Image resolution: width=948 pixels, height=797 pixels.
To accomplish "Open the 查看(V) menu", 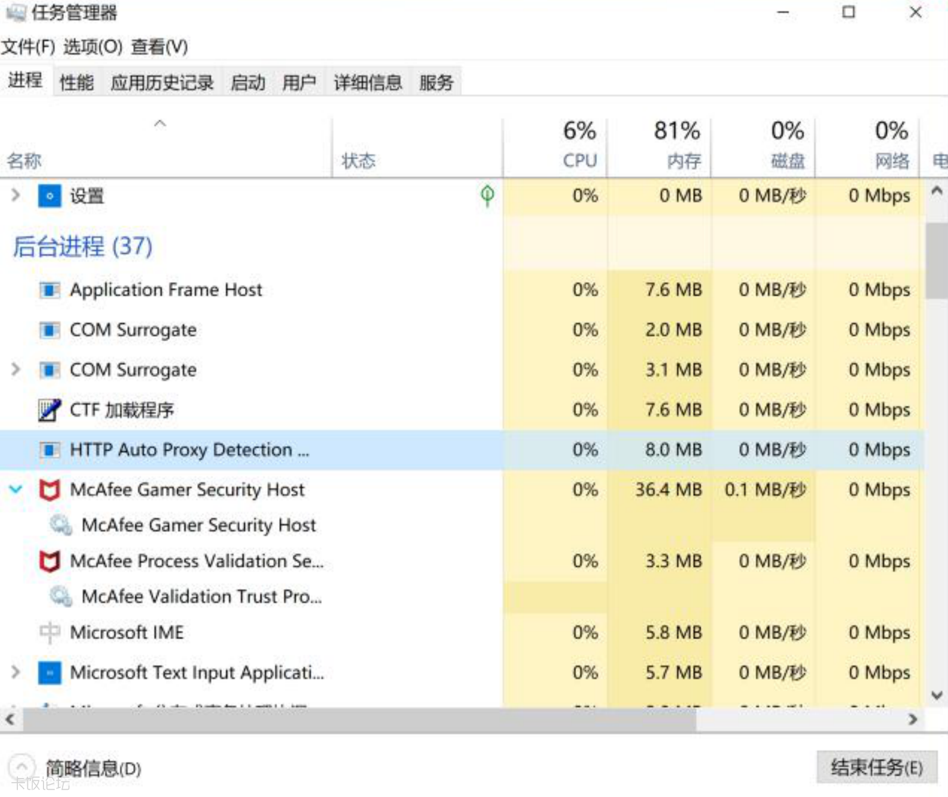I will tap(159, 46).
